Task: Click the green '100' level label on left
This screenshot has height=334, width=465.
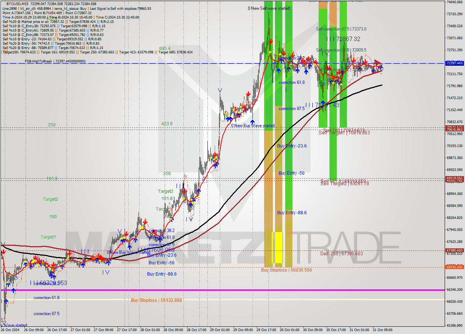Action: pos(53,216)
